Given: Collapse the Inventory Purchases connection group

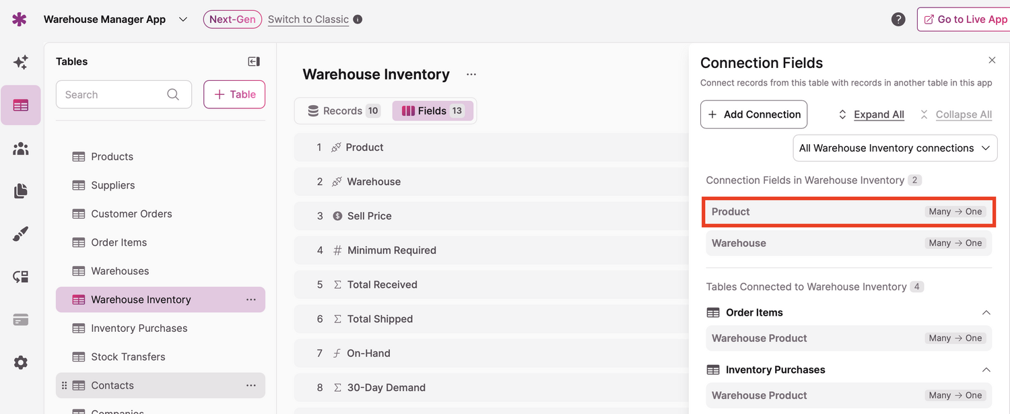Looking at the screenshot, I should [x=986, y=370].
